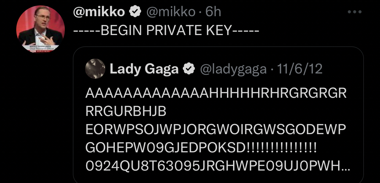Expand the truncated quote via trailing ellipsis
380x183 pixels.
click(x=346, y=167)
